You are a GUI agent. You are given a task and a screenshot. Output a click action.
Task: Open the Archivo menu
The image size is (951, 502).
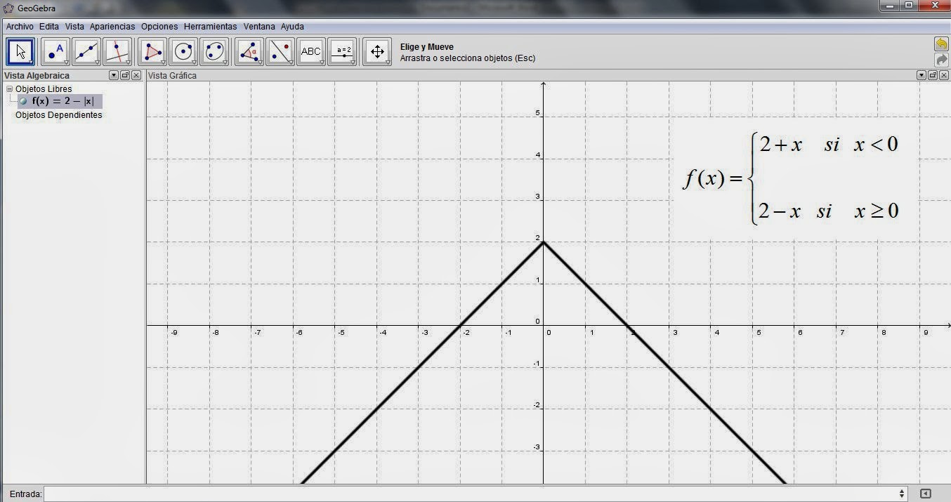pyautogui.click(x=19, y=26)
